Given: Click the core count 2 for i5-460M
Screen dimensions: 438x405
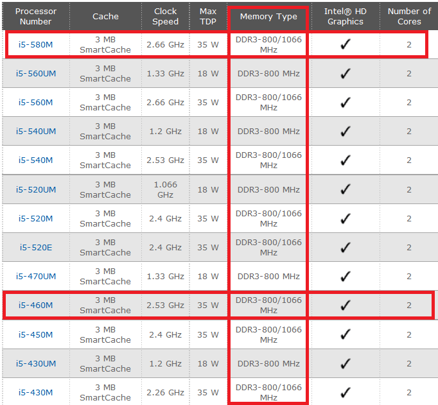Looking at the screenshot, I should click(409, 306).
